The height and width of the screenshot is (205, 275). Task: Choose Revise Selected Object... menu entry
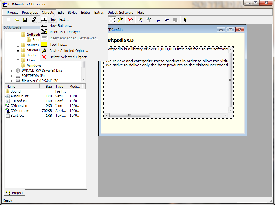(74, 51)
